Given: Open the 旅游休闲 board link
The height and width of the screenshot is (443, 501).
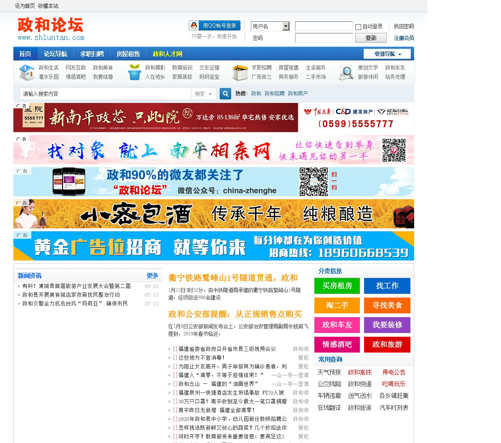Looking at the screenshot, I should pos(368,77).
